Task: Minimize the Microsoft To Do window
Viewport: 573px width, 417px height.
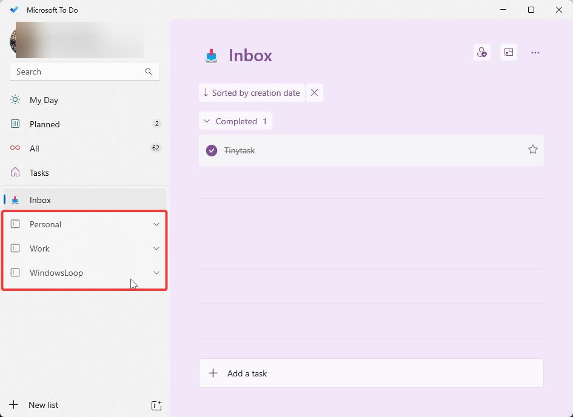Action: coord(503,10)
